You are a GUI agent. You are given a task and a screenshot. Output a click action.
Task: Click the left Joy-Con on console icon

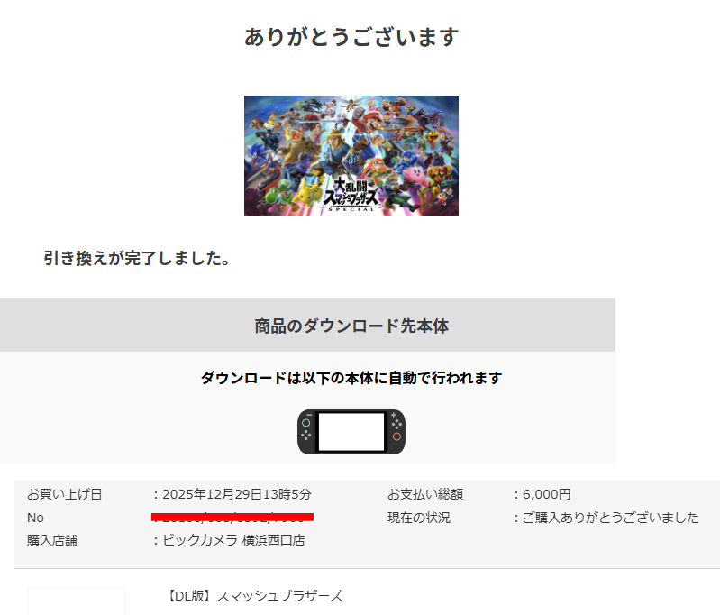pos(306,432)
